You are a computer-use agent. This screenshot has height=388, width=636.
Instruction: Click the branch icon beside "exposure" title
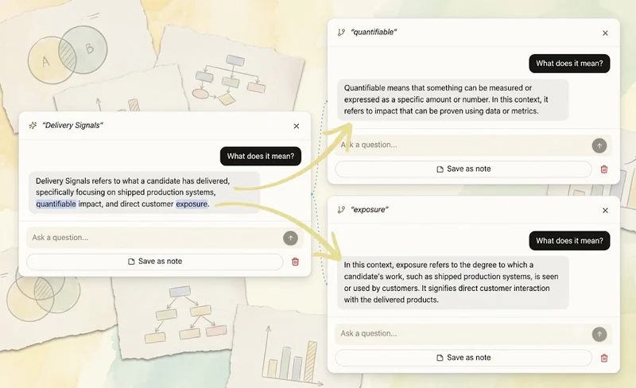(341, 210)
